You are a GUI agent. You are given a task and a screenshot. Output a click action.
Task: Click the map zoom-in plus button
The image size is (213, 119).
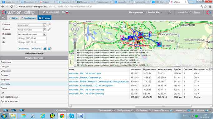pyautogui.click(x=75, y=39)
